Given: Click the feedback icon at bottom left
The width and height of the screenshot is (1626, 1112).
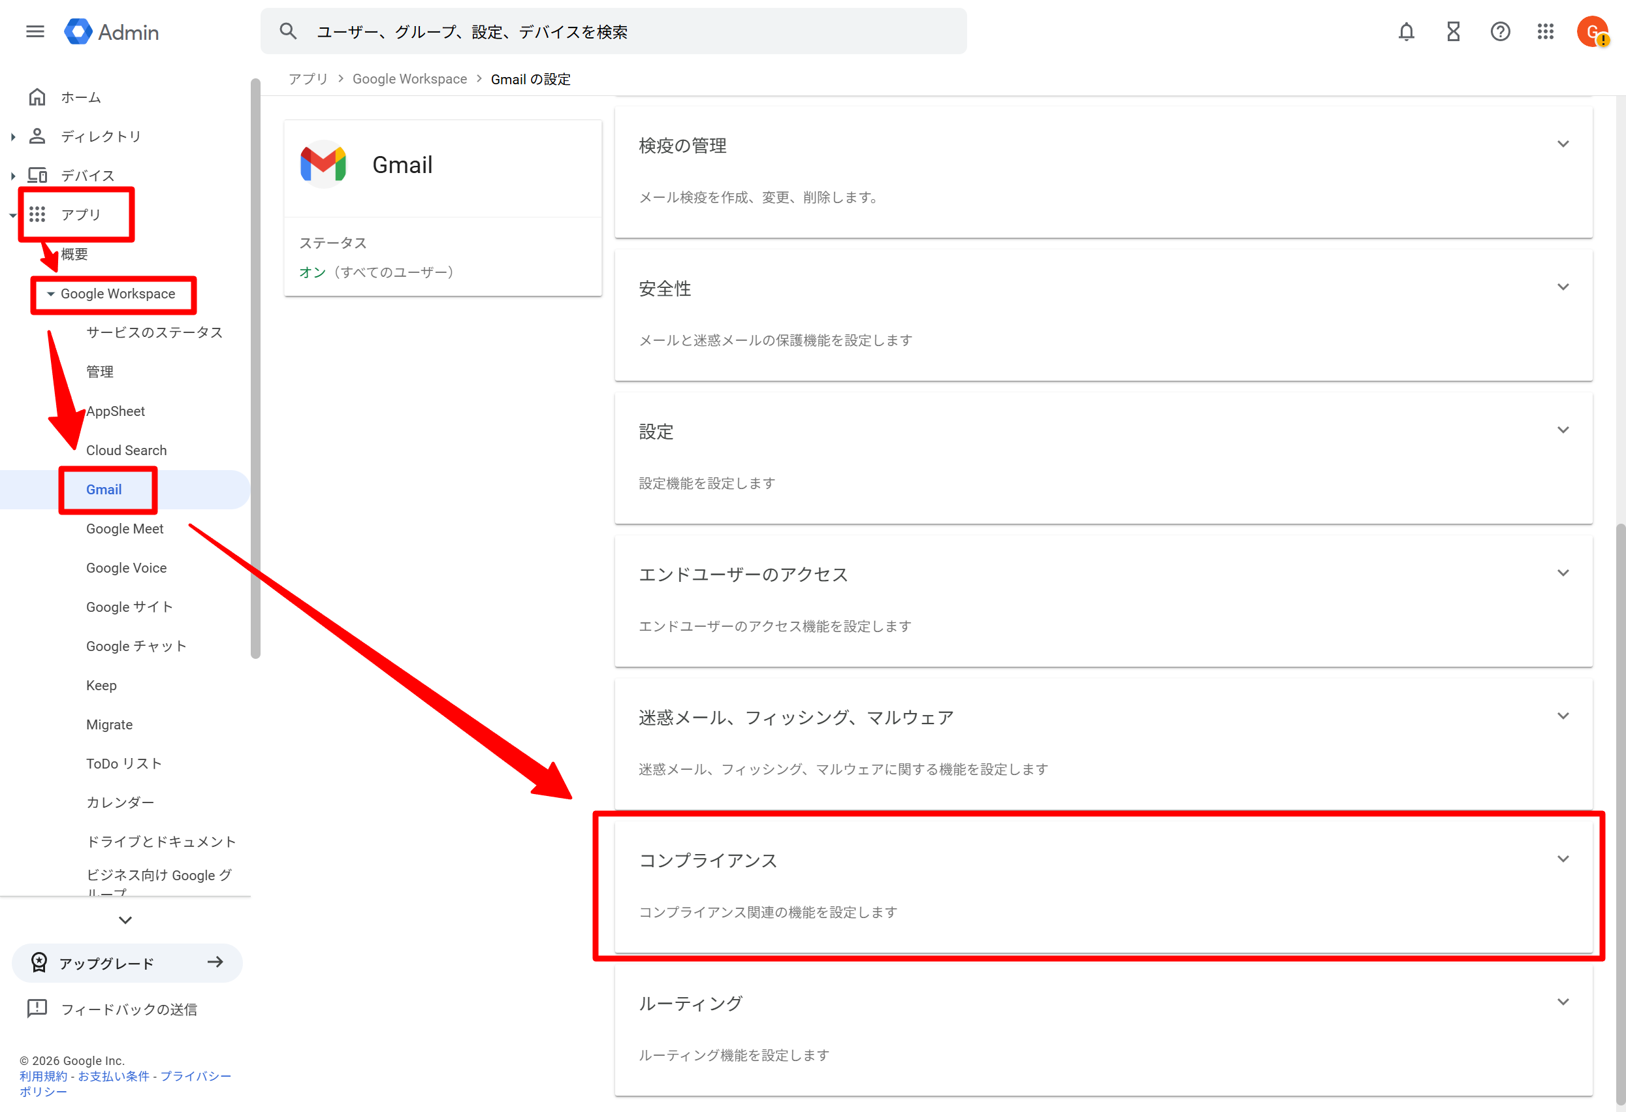Looking at the screenshot, I should point(37,1008).
